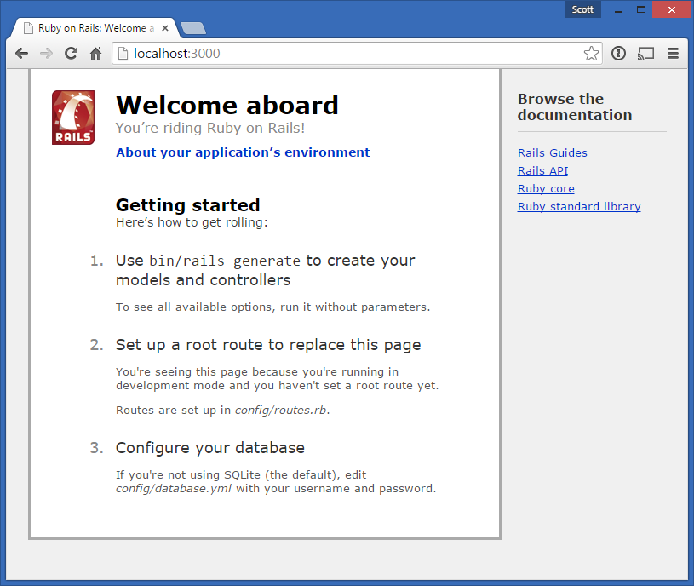Open the Ruby core link
Image resolution: width=694 pixels, height=586 pixels.
(x=546, y=188)
